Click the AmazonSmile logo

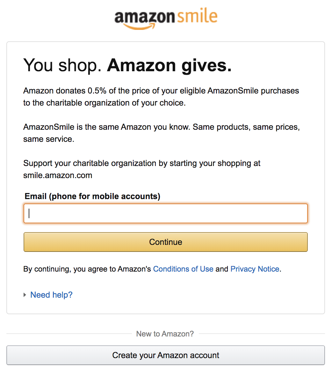pos(166,18)
